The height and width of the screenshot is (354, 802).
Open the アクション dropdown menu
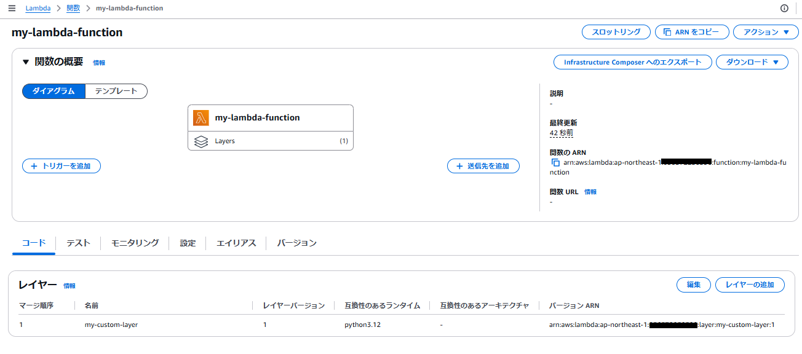pos(766,32)
